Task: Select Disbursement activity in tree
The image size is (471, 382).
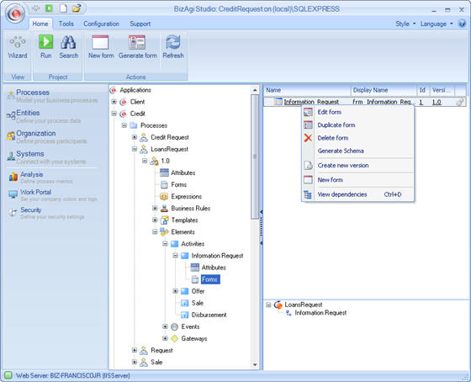Action: [x=209, y=315]
